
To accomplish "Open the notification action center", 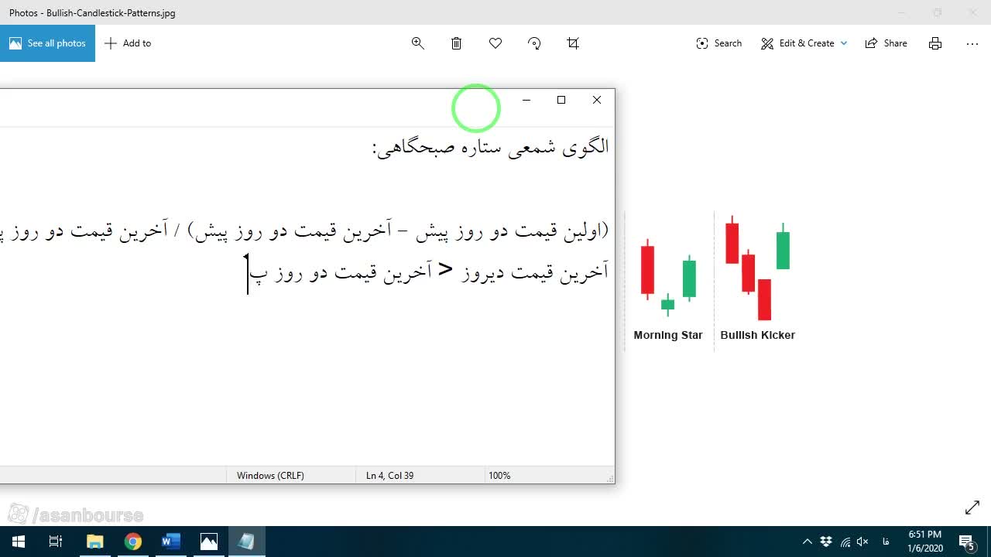I will click(966, 542).
